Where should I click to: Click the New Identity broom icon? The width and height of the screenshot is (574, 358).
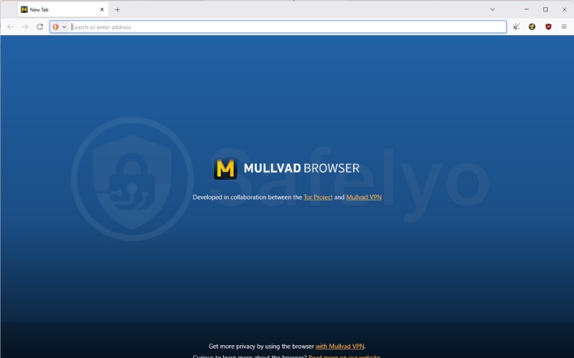516,26
